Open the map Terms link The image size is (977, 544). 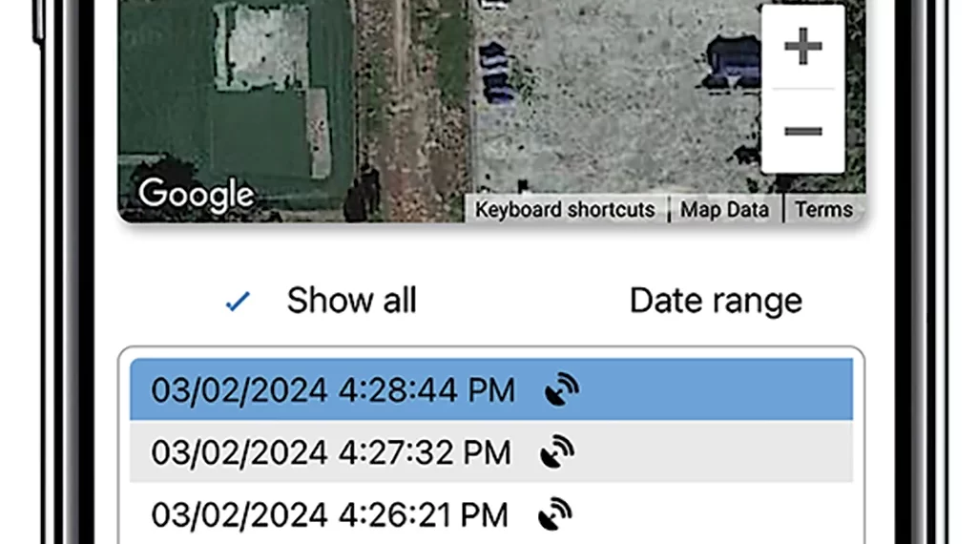point(823,210)
